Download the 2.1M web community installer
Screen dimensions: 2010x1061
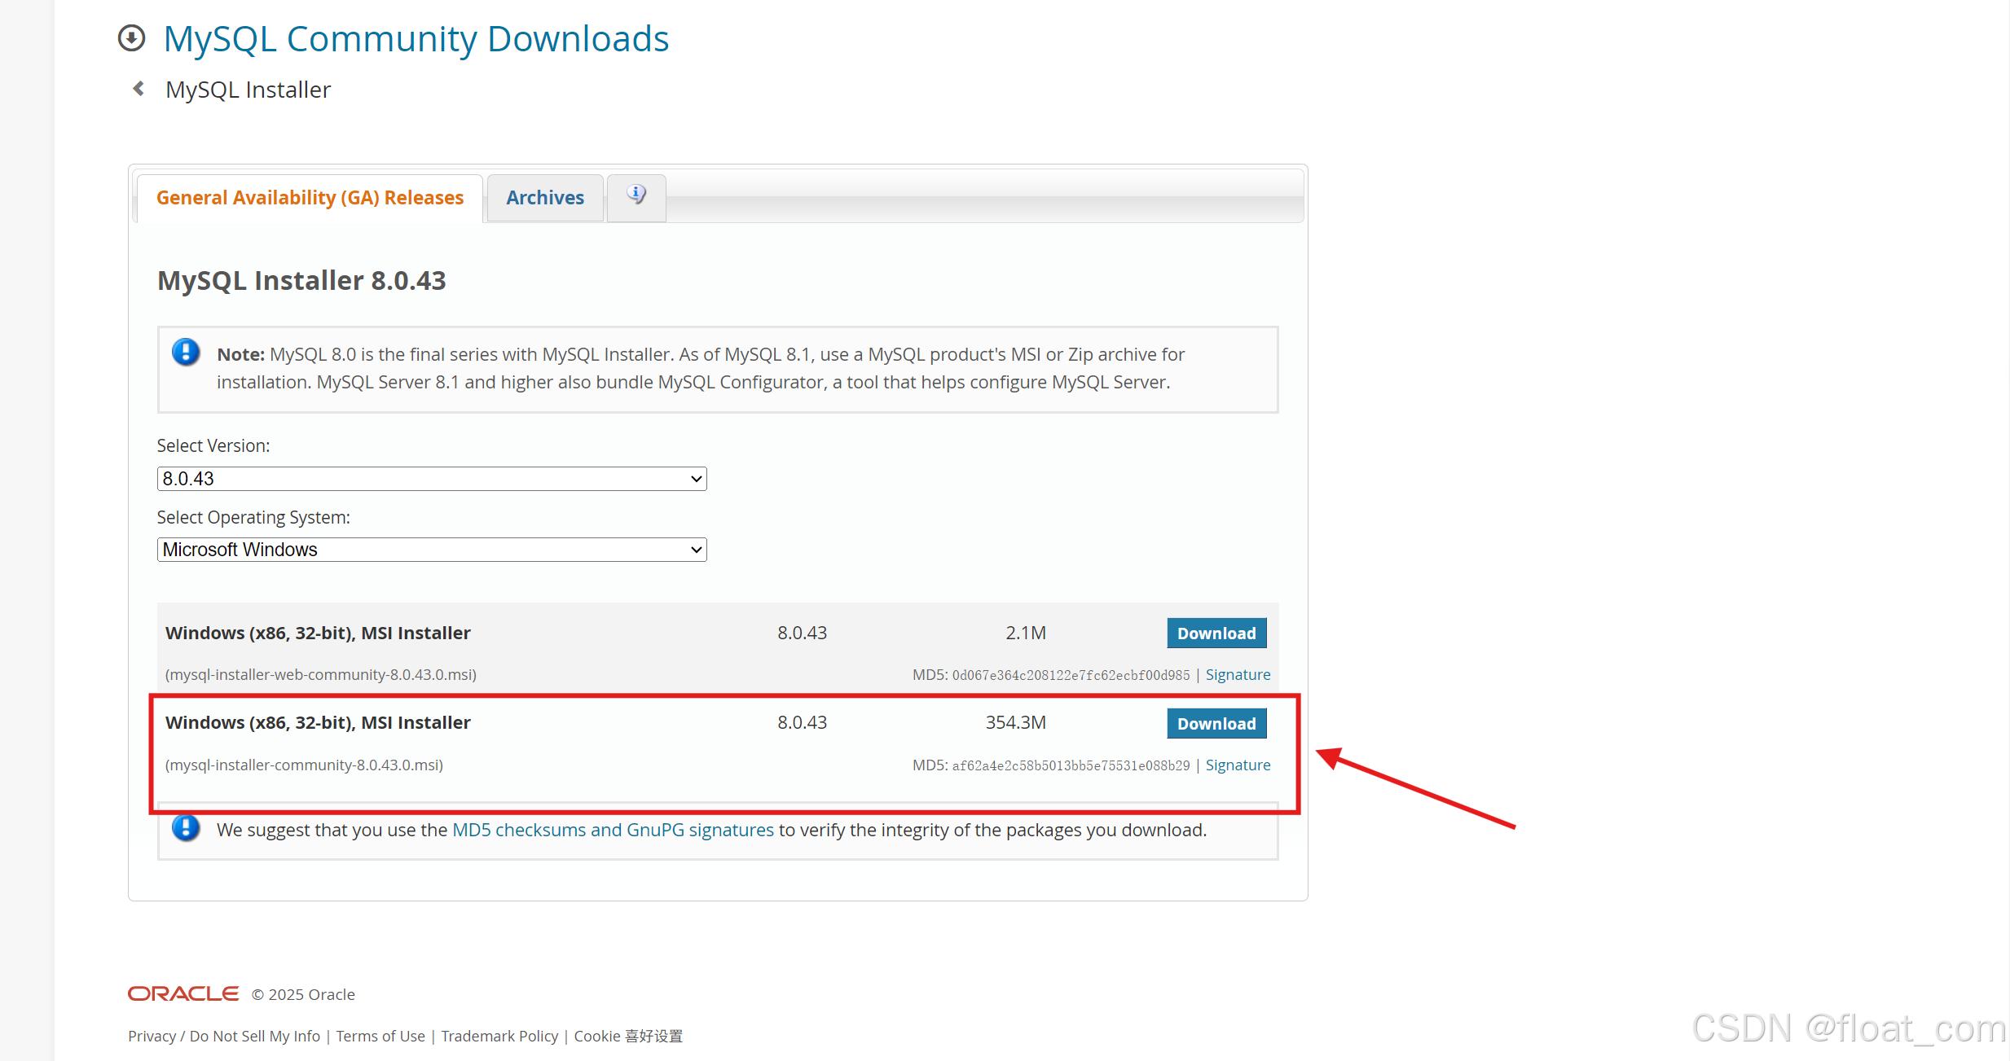click(x=1216, y=634)
